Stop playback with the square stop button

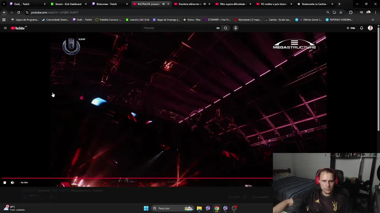pos(5,183)
